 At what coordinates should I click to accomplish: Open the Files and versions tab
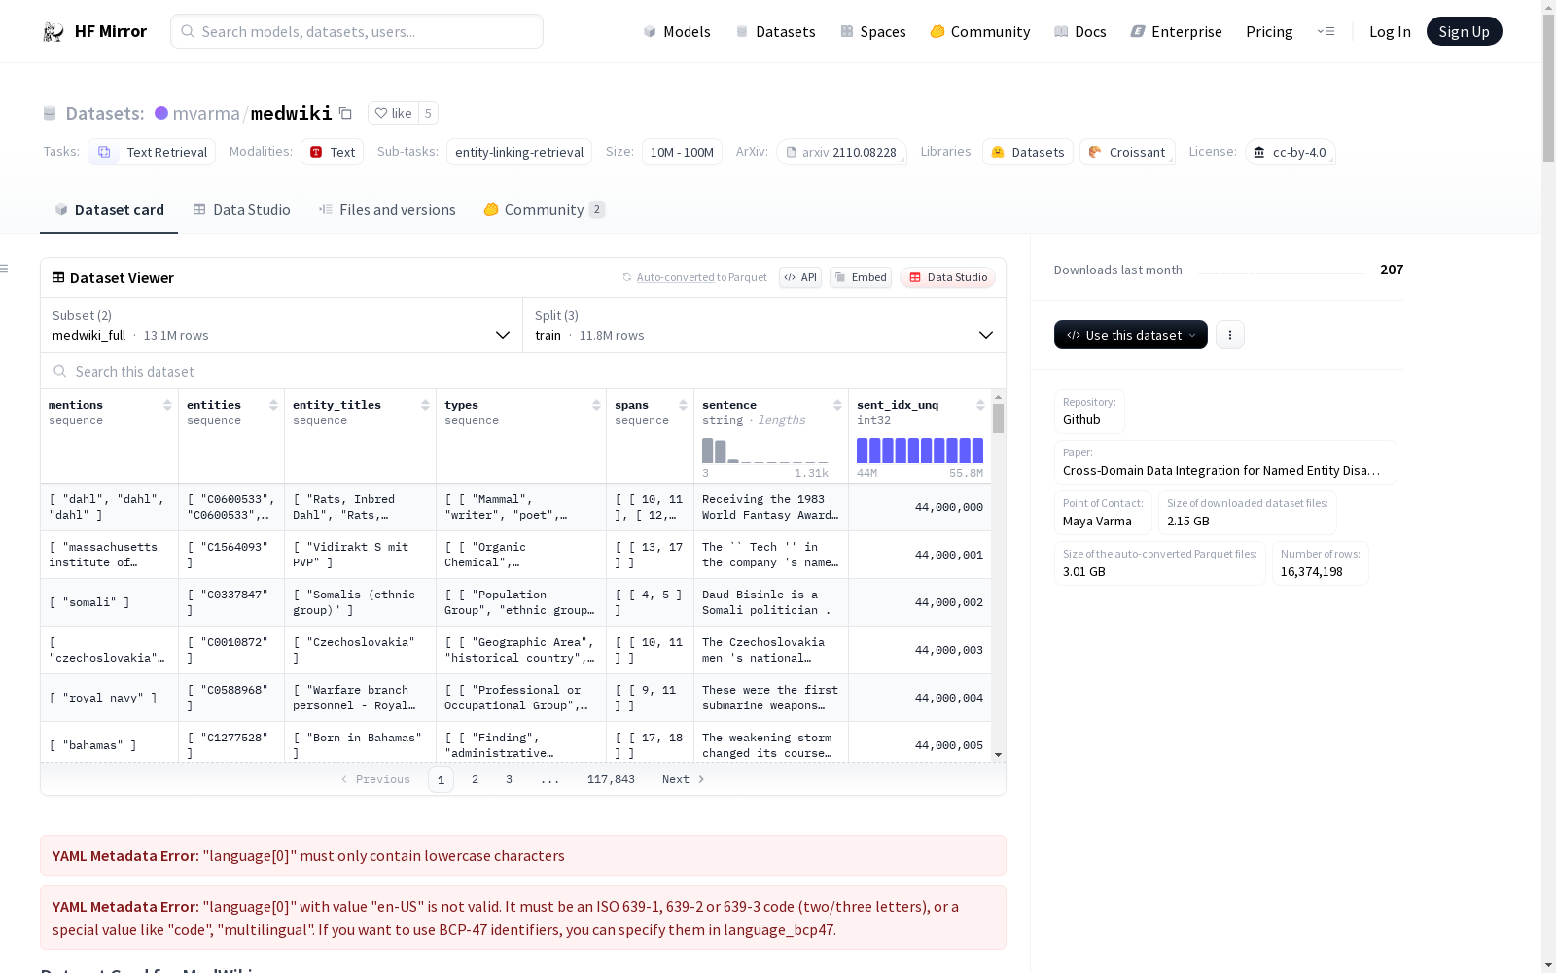click(x=387, y=210)
